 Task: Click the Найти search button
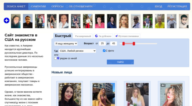point(120,62)
